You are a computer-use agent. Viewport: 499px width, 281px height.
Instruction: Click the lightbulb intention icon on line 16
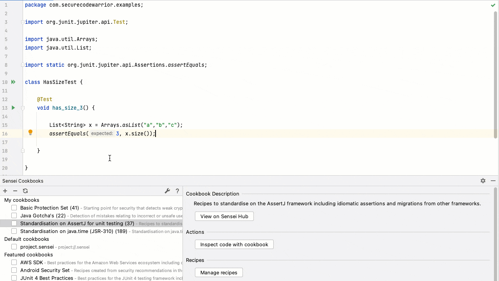coord(30,133)
